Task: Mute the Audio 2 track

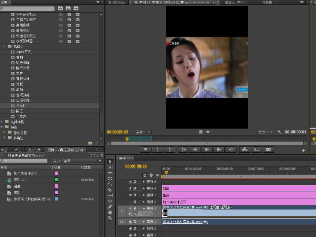Action: [x=130, y=229]
